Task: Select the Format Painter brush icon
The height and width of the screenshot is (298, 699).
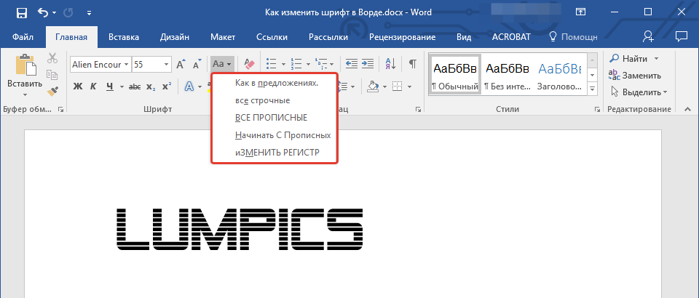Action: point(52,91)
